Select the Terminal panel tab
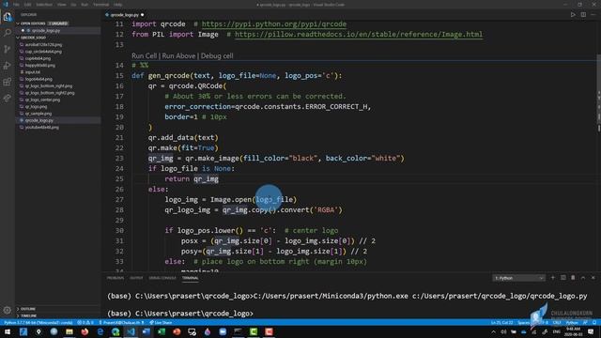Screen dimensions: 601x338 (190, 278)
